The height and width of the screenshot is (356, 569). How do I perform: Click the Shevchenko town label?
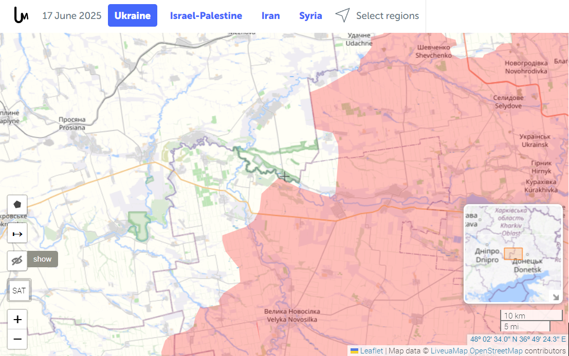point(434,51)
